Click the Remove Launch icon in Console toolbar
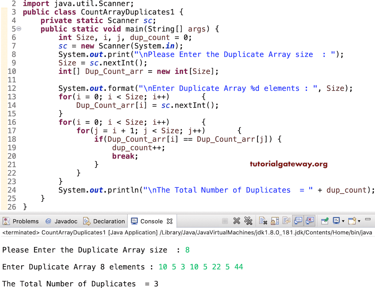 236,221
